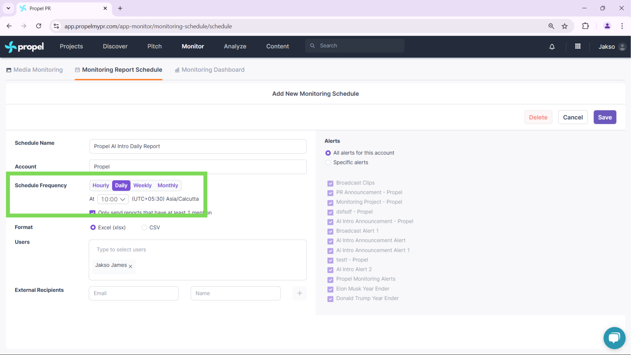The height and width of the screenshot is (355, 631).
Task: Click the Jakso user avatar icon
Action: coord(622,47)
